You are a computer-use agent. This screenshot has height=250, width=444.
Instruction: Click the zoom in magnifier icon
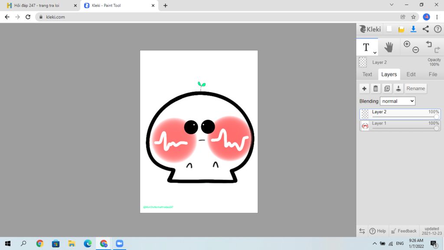coord(407,44)
